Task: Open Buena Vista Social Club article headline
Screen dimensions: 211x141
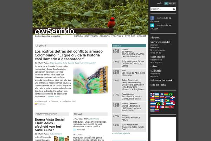Action: point(50,125)
